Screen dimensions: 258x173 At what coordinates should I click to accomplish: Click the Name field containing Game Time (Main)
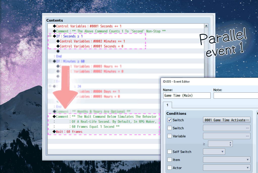[187, 95]
